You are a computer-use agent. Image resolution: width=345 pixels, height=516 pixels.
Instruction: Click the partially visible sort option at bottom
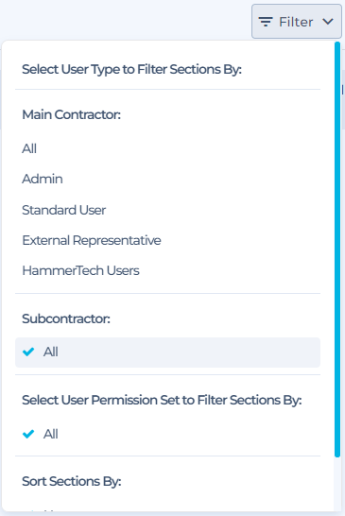pyautogui.click(x=43, y=510)
